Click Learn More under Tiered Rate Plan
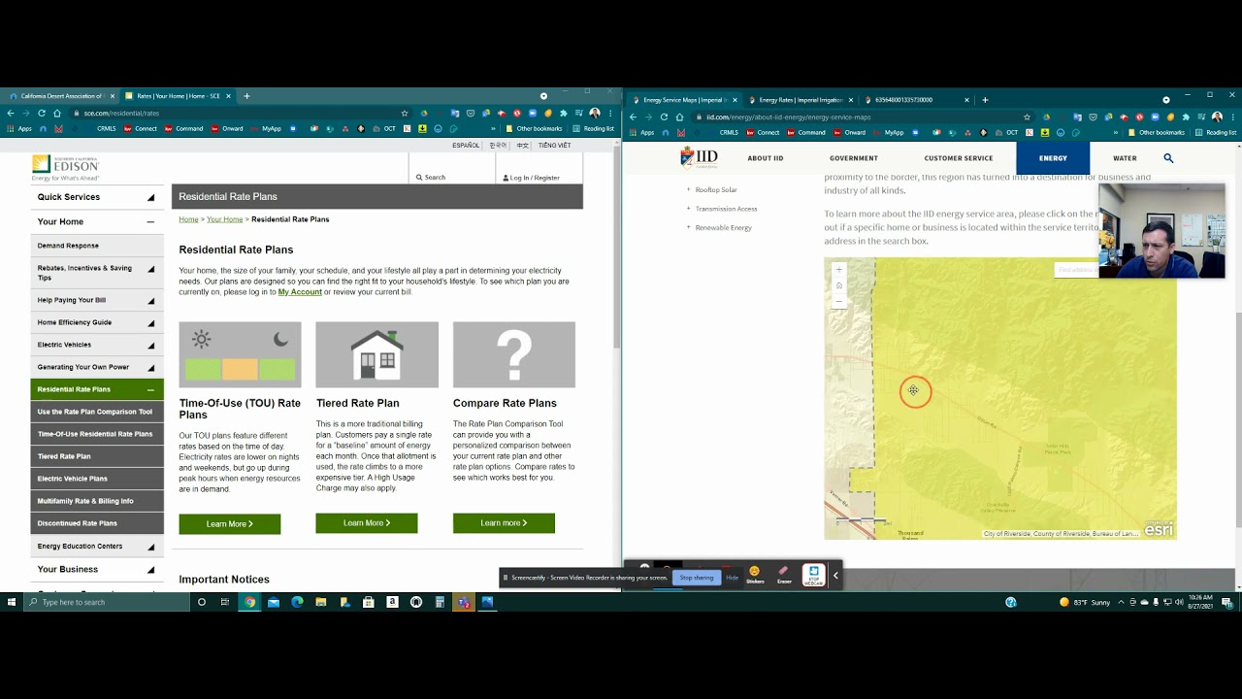 point(367,523)
